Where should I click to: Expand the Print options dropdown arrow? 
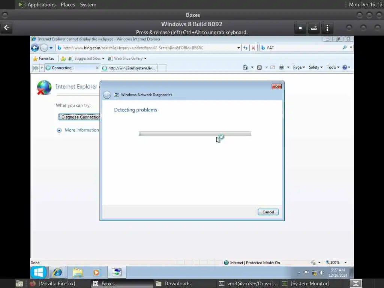(x=288, y=67)
